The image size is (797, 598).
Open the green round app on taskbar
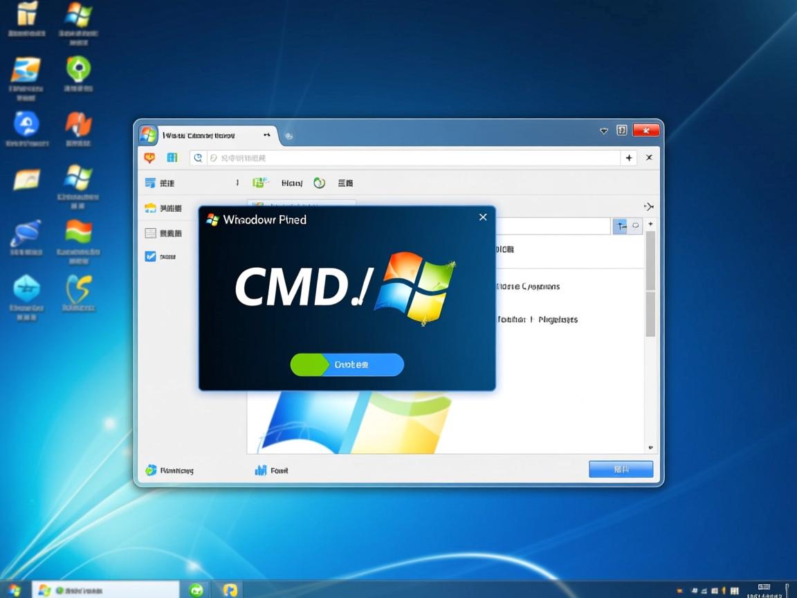tap(196, 590)
